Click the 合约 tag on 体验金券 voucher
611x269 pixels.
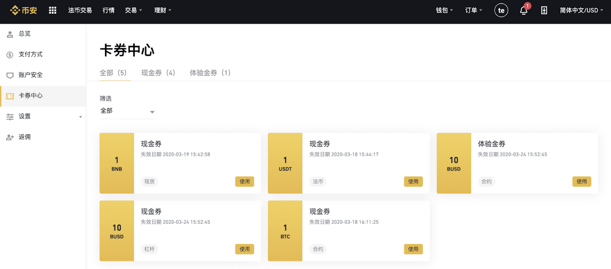pyautogui.click(x=487, y=181)
